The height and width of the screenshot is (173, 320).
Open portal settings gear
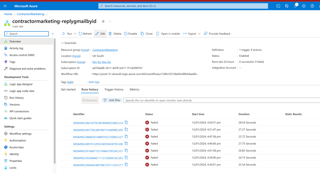tap(304, 6)
